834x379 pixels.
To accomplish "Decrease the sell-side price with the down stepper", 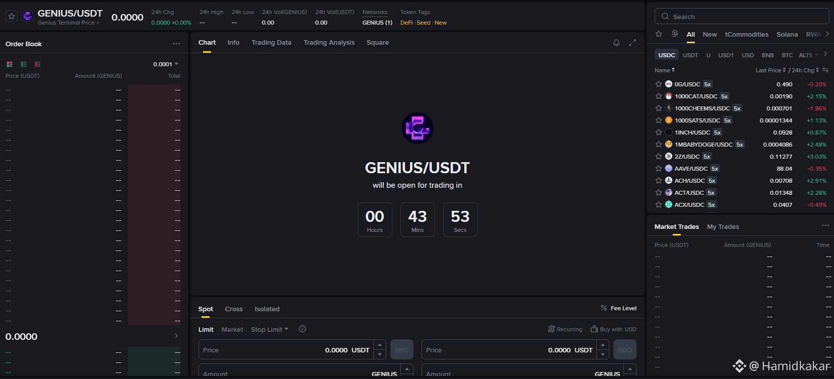I will click(603, 354).
